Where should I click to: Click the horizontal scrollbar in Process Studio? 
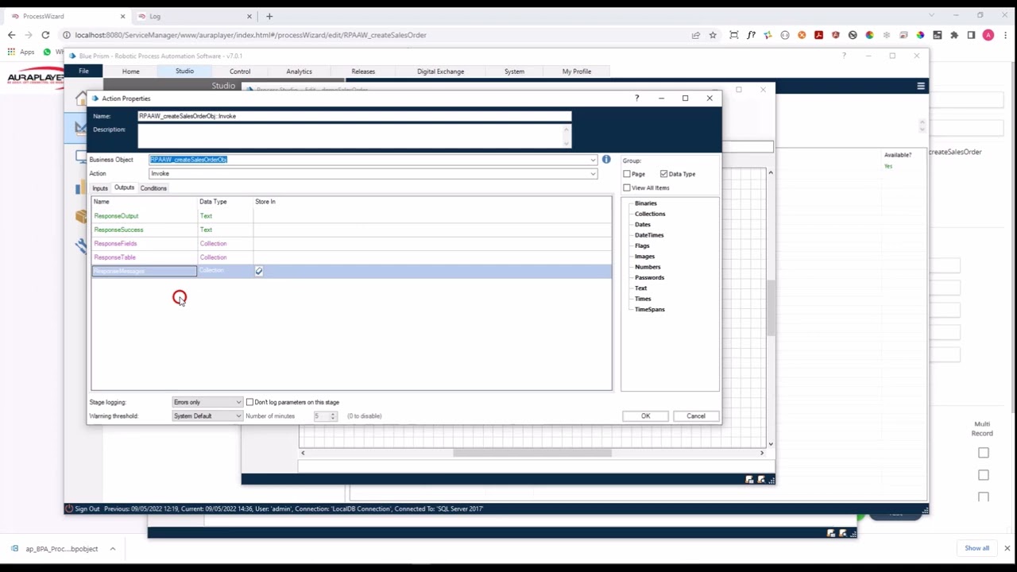pyautogui.click(x=532, y=453)
